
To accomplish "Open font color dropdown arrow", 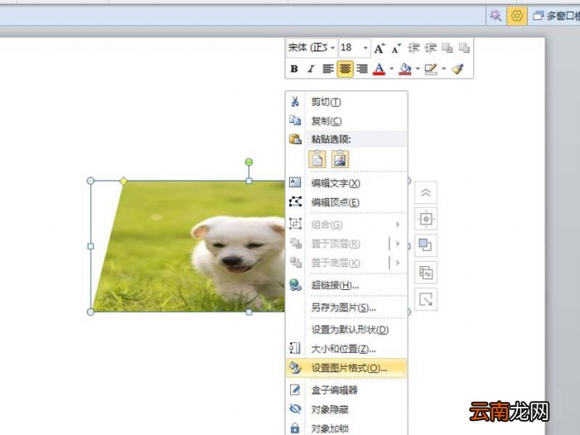I will [391, 69].
